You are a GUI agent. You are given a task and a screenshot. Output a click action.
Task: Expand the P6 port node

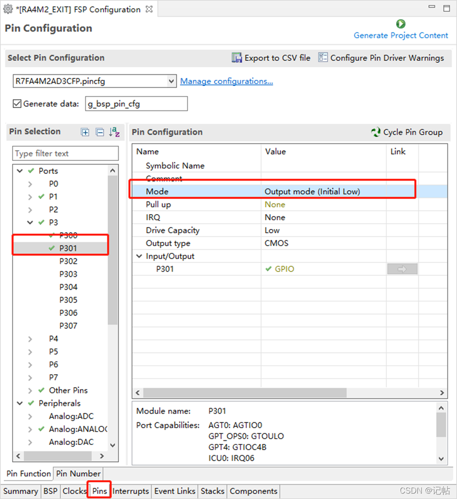(30, 365)
